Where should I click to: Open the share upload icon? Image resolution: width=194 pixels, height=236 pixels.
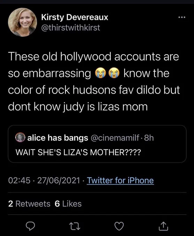point(163,226)
